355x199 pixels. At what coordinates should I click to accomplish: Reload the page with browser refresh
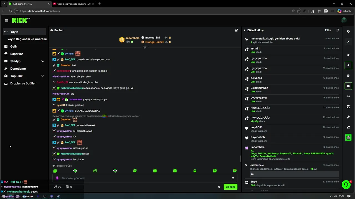point(10,11)
